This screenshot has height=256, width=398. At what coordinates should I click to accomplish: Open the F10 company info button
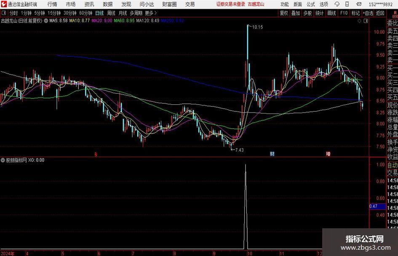click(344, 13)
